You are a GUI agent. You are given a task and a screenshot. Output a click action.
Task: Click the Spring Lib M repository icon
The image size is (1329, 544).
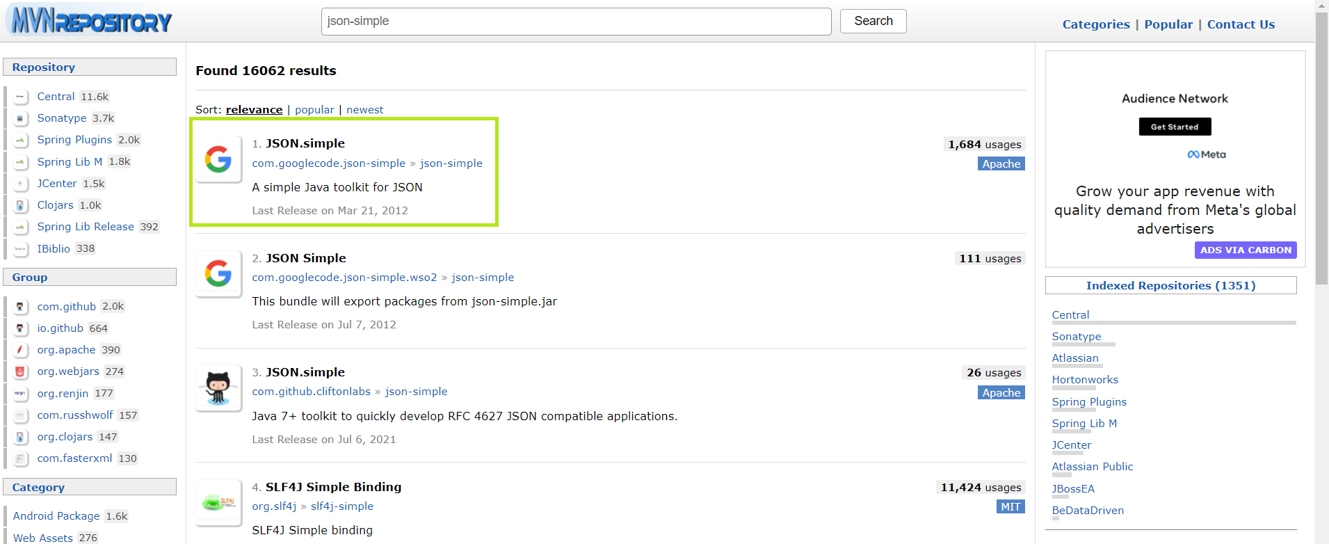coord(21,162)
